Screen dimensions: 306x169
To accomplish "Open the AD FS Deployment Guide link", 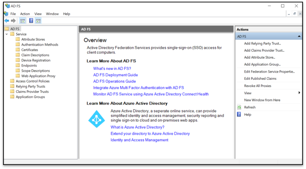I will coord(116,75).
